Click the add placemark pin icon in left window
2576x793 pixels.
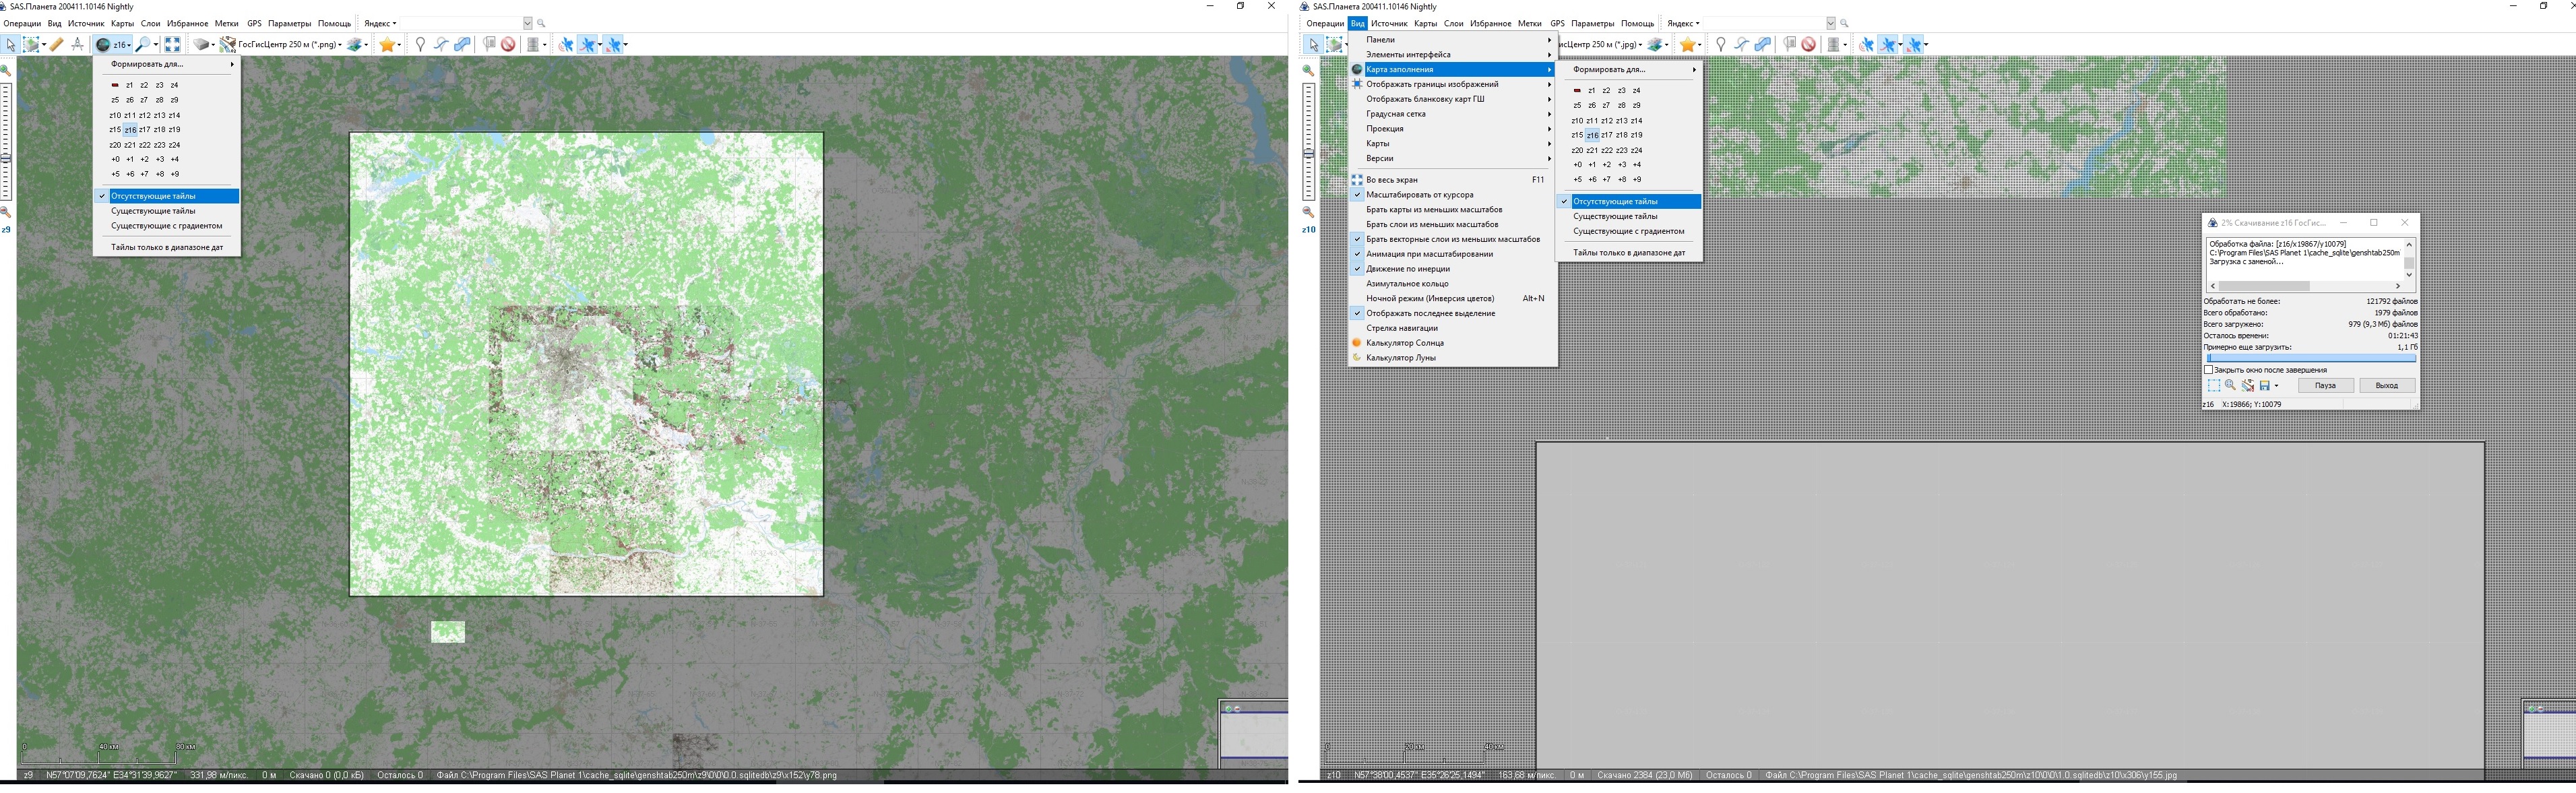pyautogui.click(x=420, y=44)
